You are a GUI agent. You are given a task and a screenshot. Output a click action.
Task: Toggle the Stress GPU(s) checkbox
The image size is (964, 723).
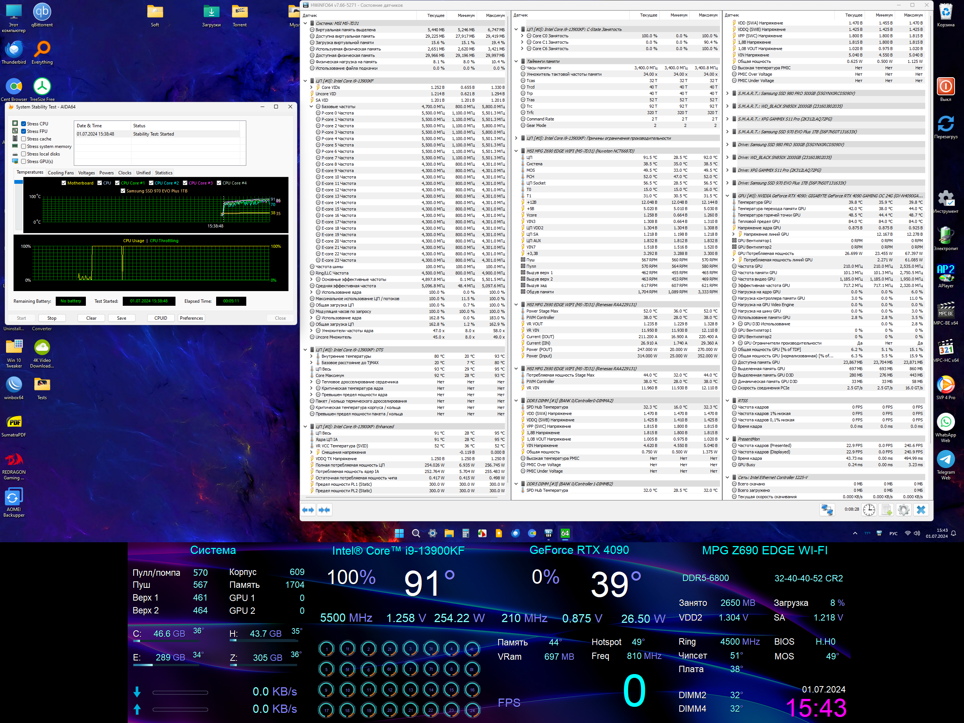[x=23, y=161]
